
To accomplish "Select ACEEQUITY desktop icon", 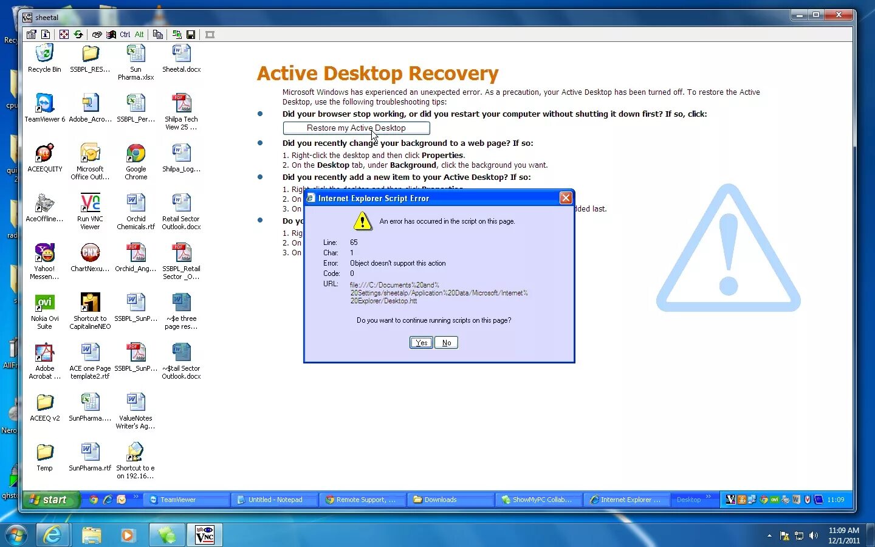I will 44,158.
